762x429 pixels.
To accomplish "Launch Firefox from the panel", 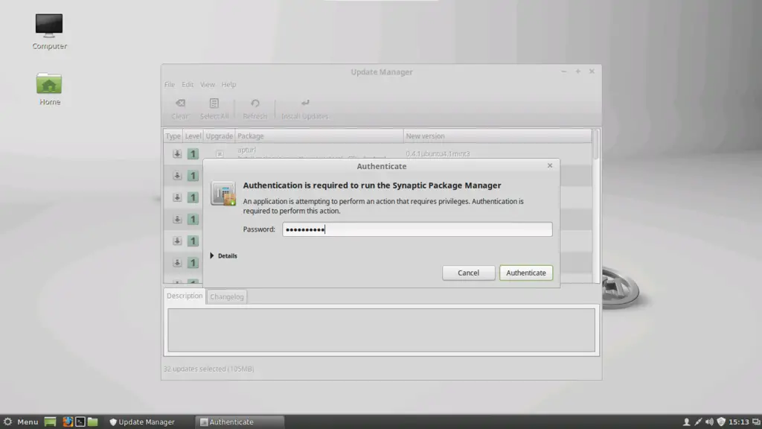I will [68, 422].
